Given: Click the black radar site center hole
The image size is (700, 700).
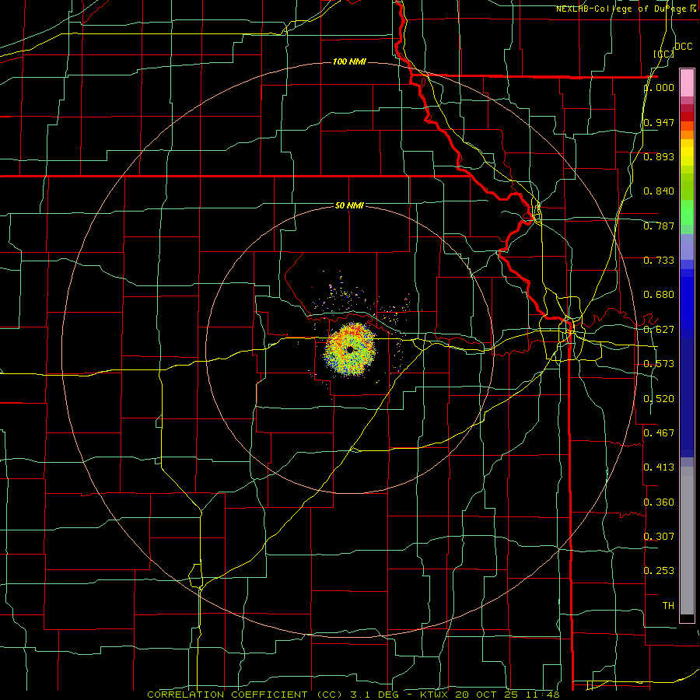Looking at the screenshot, I should [350, 349].
